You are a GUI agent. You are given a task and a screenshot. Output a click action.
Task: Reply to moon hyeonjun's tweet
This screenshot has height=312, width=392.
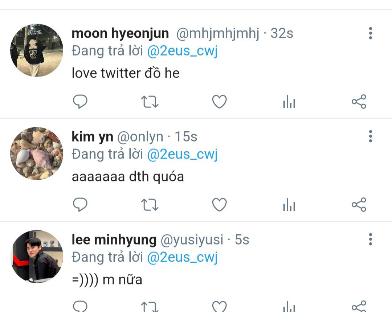(x=80, y=102)
